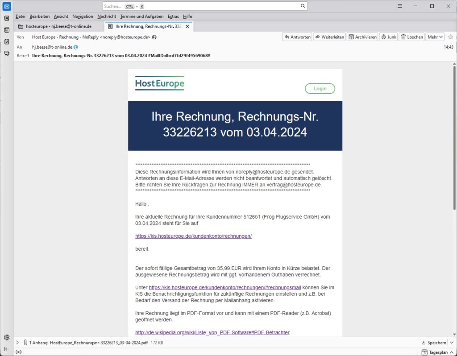Open the Address Book sidebar icon
This screenshot has width=457, height=356.
[x=7, y=18]
